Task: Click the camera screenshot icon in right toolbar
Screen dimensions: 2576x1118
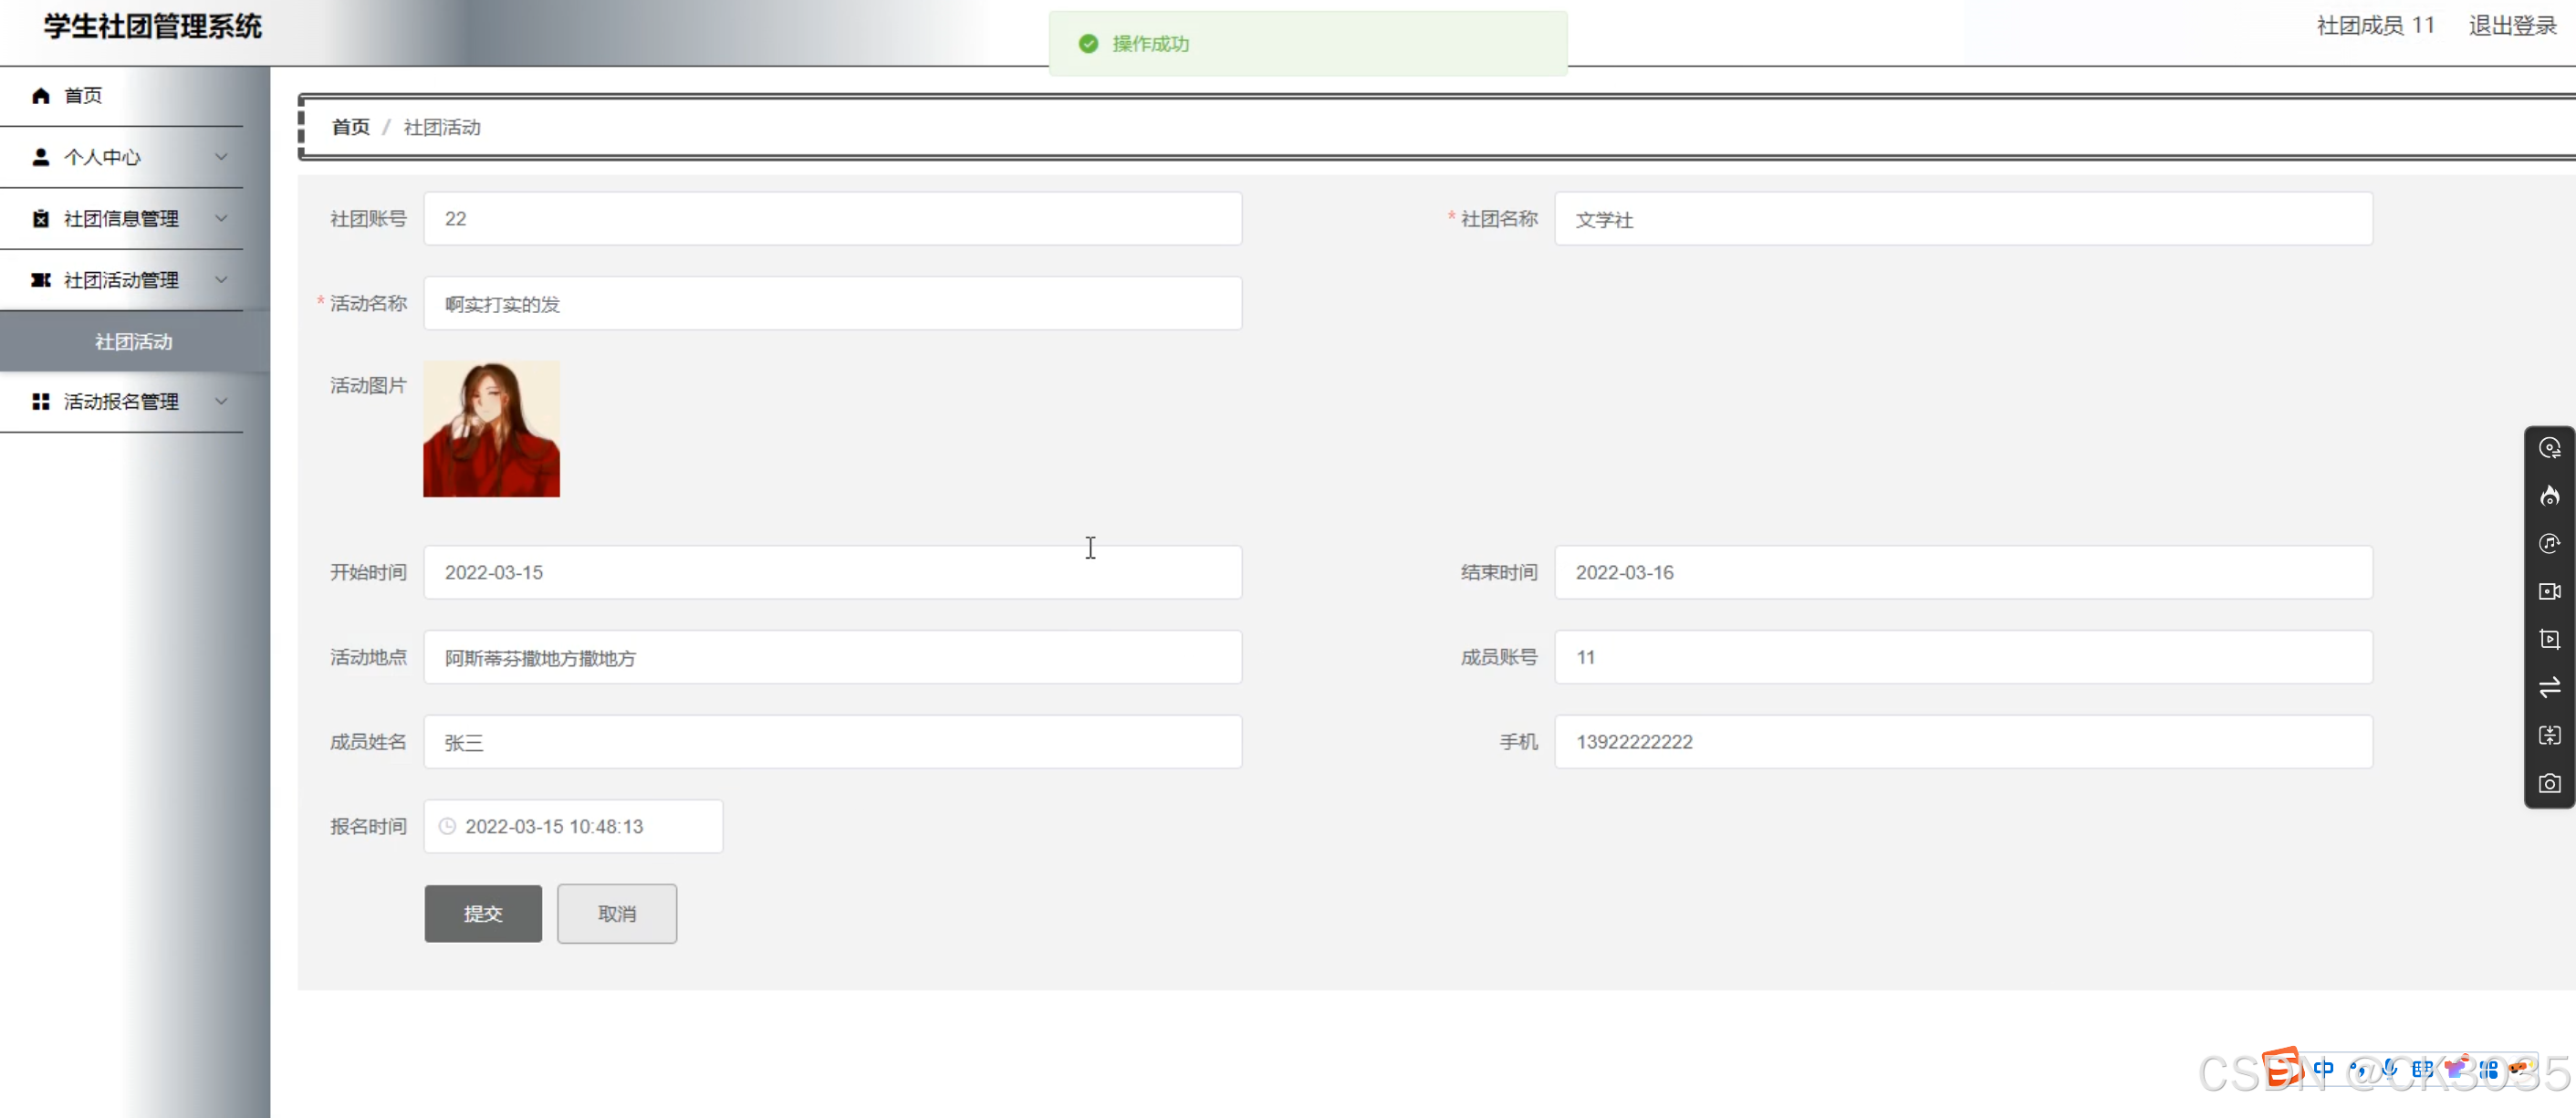Action: click(x=2549, y=783)
